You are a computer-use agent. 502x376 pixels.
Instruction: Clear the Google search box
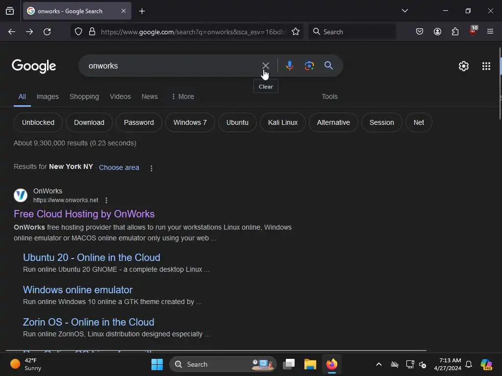(265, 66)
